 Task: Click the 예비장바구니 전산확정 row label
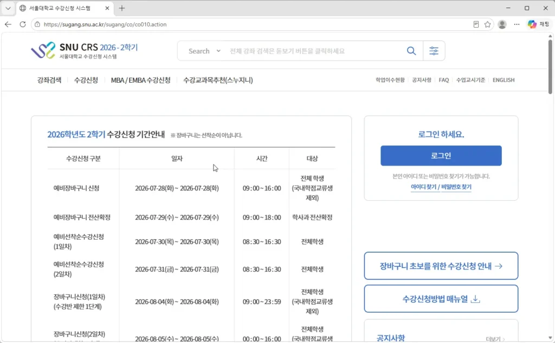point(82,217)
